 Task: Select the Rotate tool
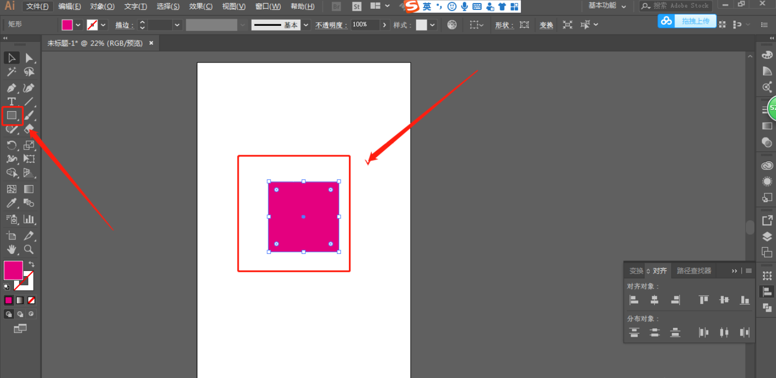[x=11, y=145]
